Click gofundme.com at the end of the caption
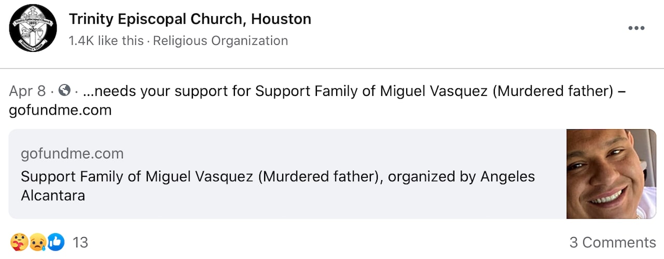Image resolution: width=664 pixels, height=259 pixels. pos(60,110)
